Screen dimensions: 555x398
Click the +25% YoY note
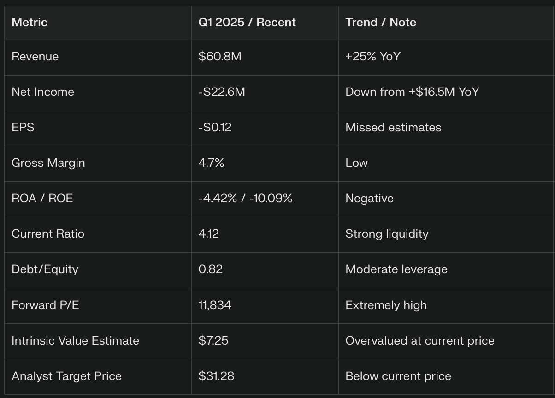[373, 57]
